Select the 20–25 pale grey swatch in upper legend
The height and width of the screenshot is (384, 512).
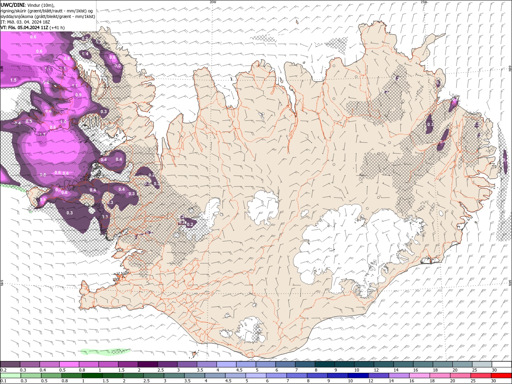[x=462, y=364]
